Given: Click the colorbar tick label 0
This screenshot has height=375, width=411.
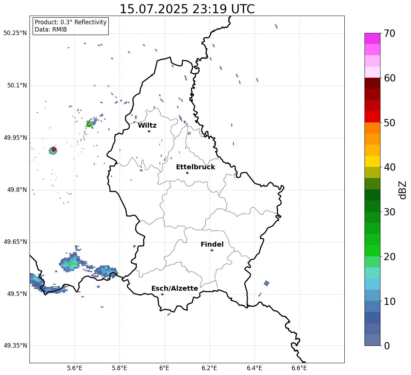Looking at the screenshot, I should (x=387, y=346).
